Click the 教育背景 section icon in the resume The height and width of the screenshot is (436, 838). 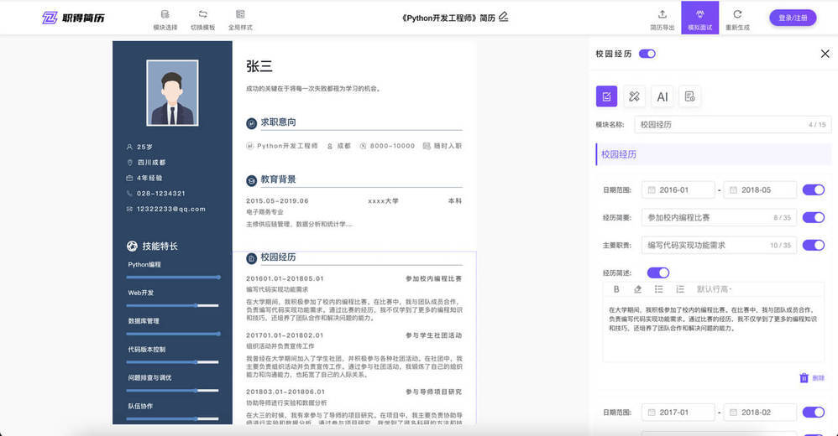click(251, 180)
